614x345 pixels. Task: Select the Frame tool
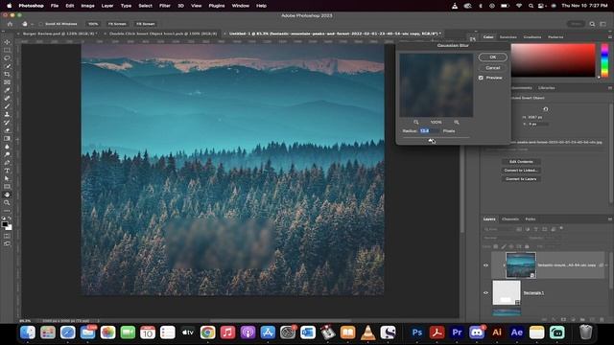[x=7, y=82]
